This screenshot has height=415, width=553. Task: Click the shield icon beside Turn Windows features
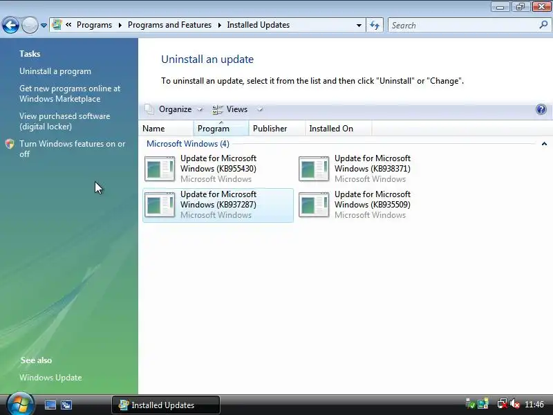click(x=10, y=144)
